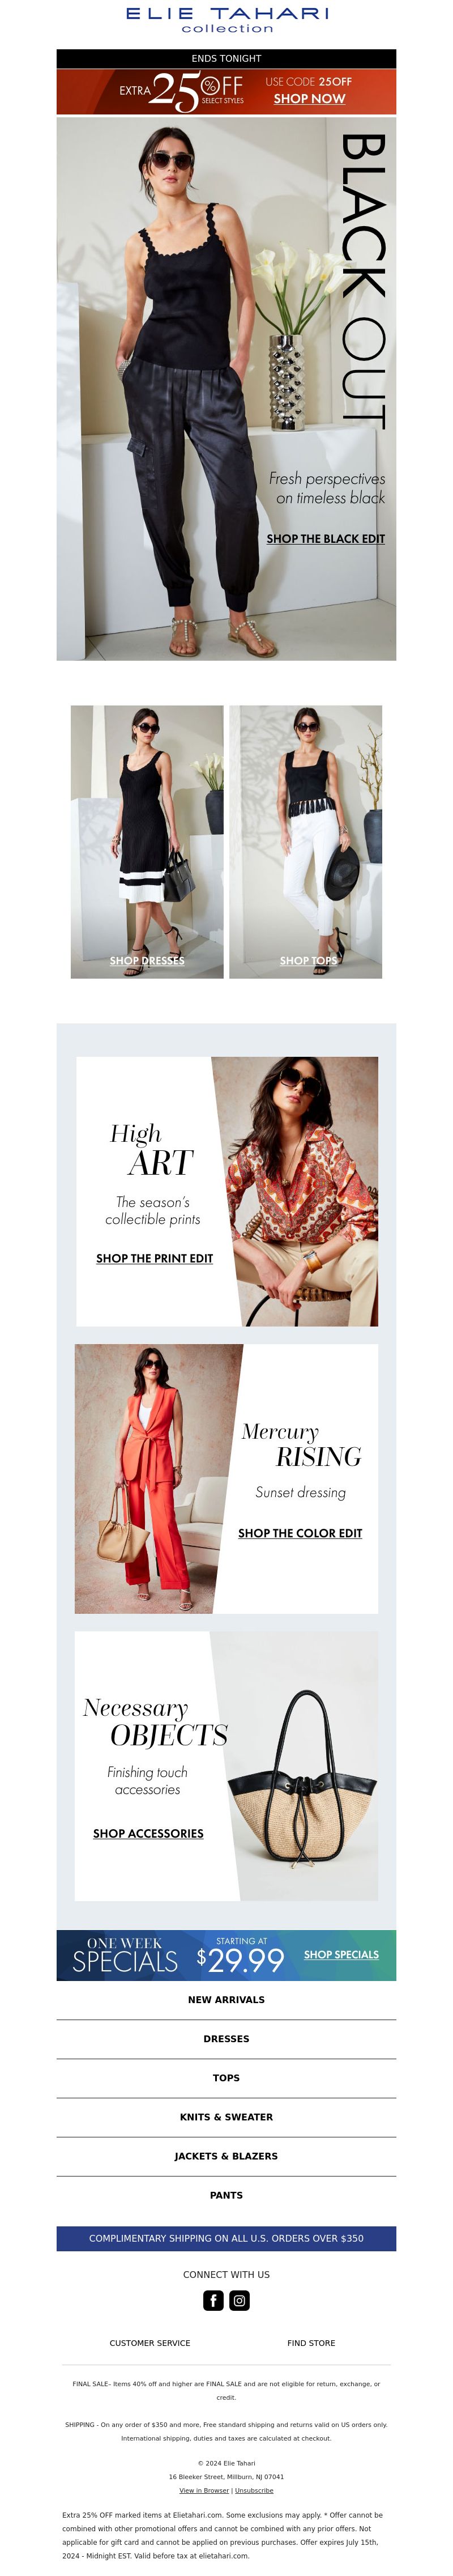This screenshot has width=453, height=2576.
Task: Click SHOP SPECIALS in the weekly specials banner
Action: [x=341, y=1954]
